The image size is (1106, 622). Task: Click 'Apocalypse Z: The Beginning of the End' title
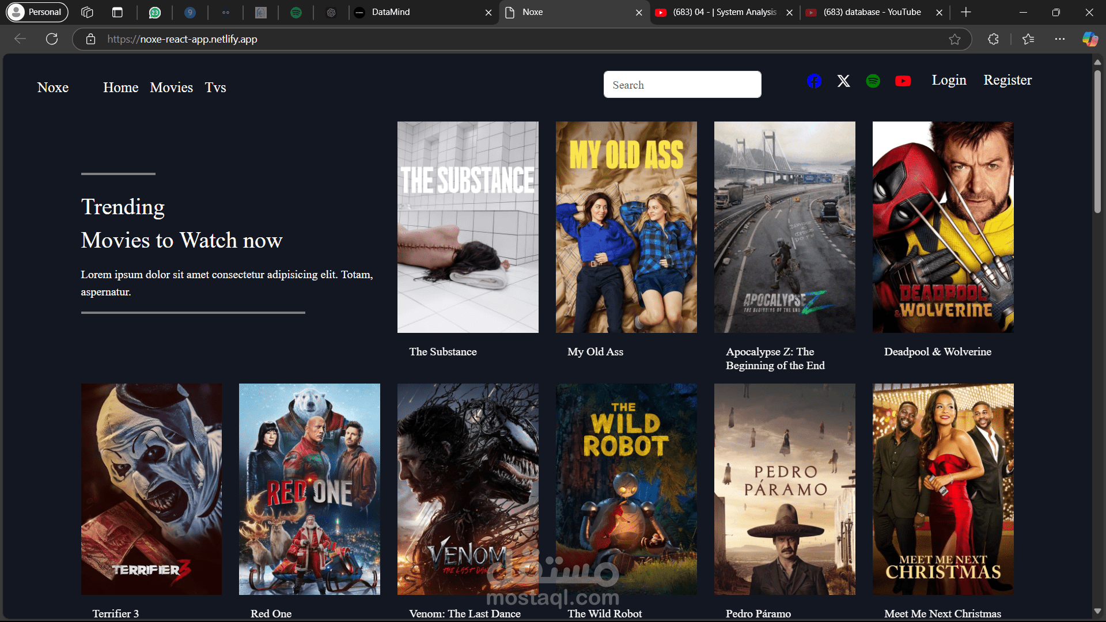click(775, 359)
